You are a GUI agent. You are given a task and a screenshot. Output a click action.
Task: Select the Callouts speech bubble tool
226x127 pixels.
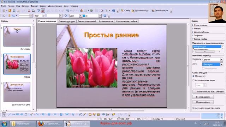pyautogui.click(x=67, y=114)
